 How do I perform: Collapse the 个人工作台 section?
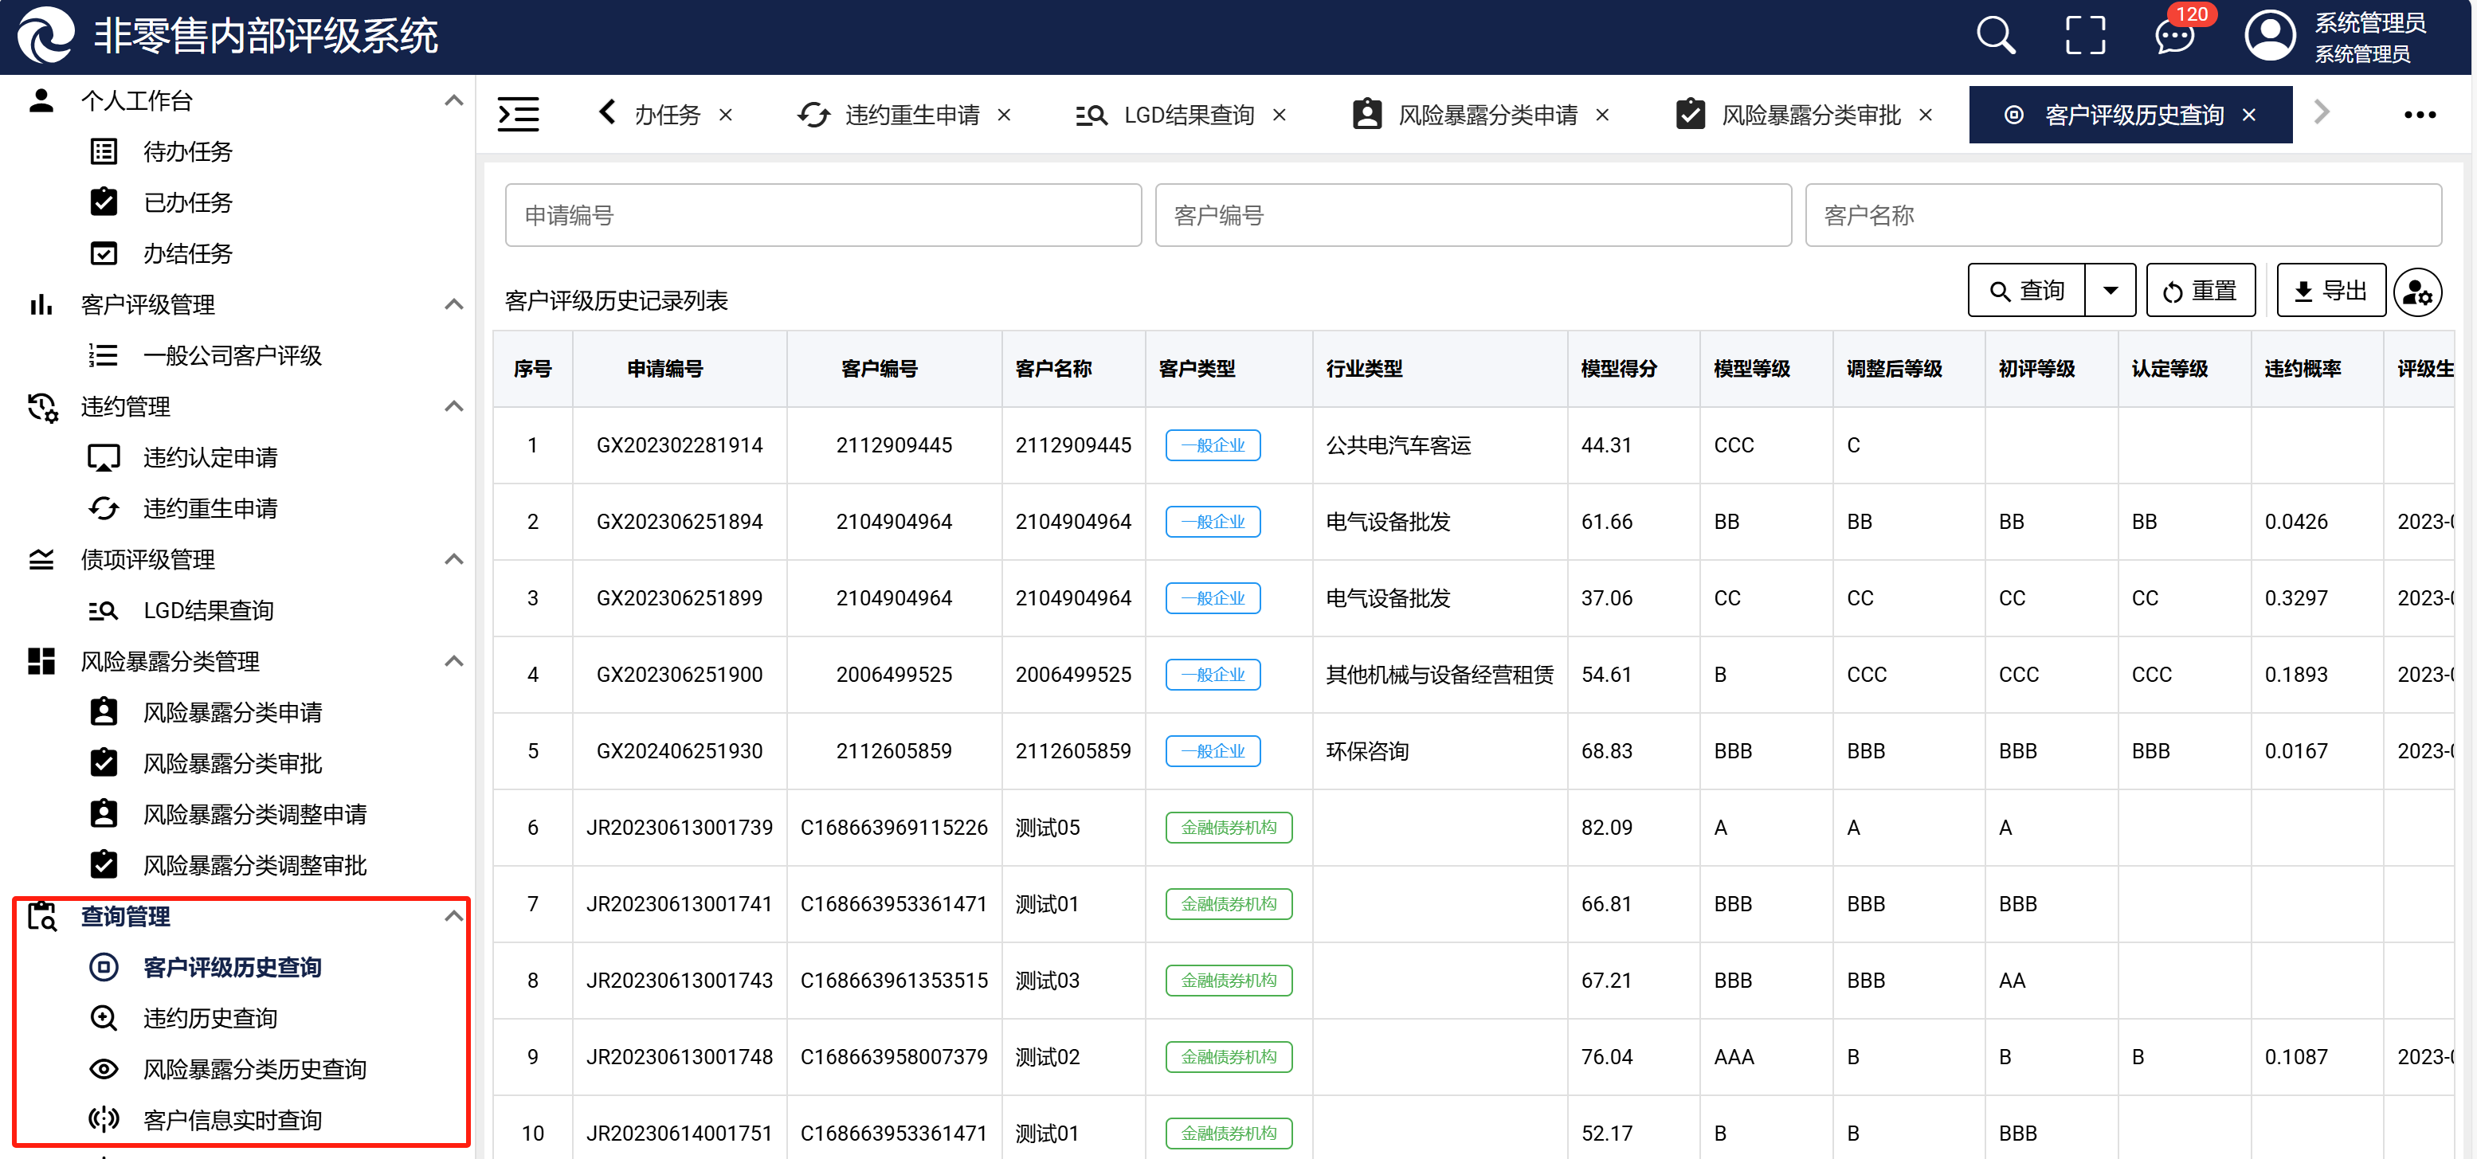click(x=454, y=100)
